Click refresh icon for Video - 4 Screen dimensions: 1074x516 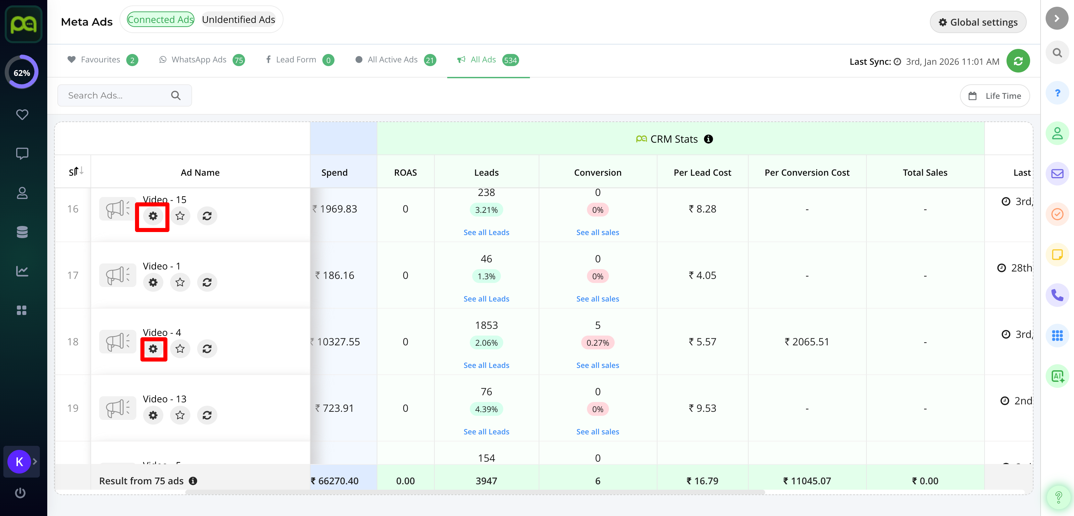click(x=207, y=349)
